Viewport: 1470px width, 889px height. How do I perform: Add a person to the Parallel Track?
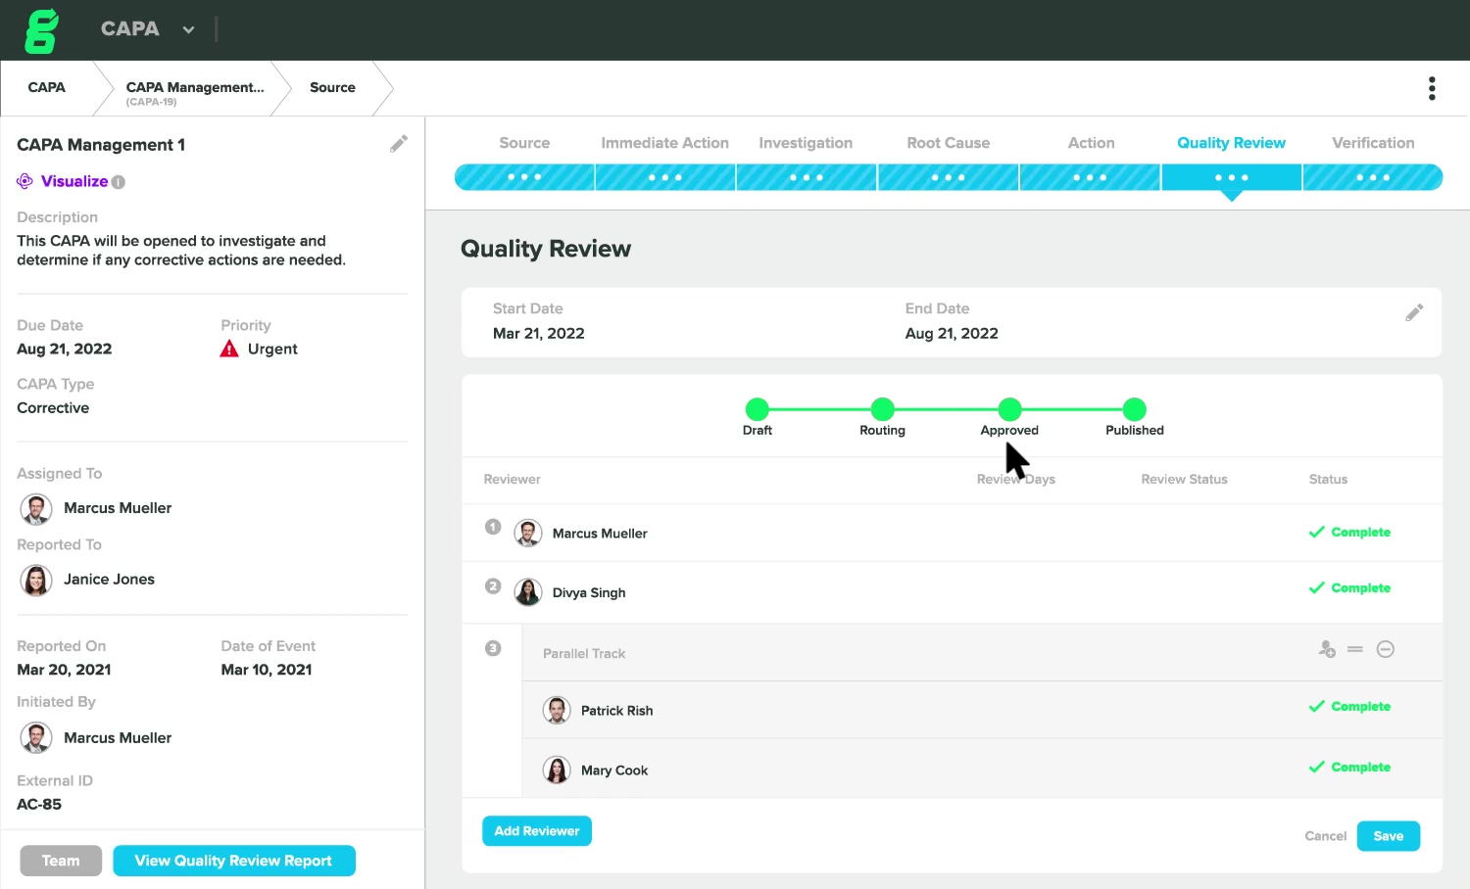pos(1327,649)
